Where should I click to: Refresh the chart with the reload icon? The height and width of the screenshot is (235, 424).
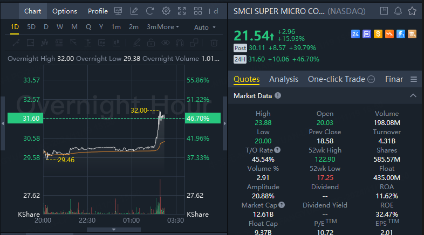click(150, 11)
